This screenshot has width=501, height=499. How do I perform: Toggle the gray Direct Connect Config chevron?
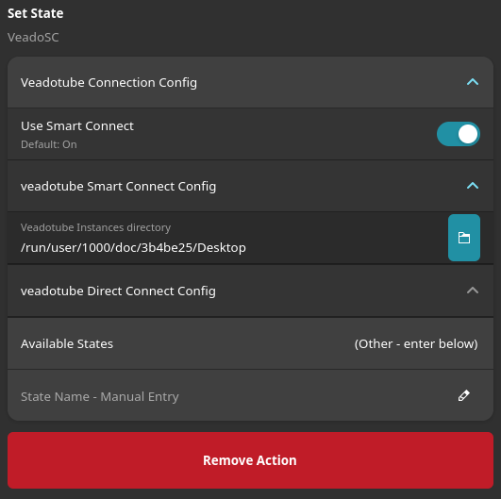473,291
